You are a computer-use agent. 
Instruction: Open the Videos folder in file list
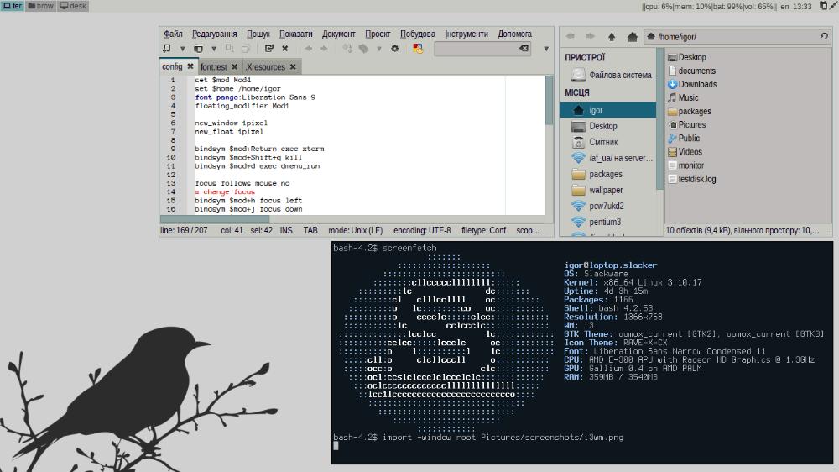(x=685, y=152)
